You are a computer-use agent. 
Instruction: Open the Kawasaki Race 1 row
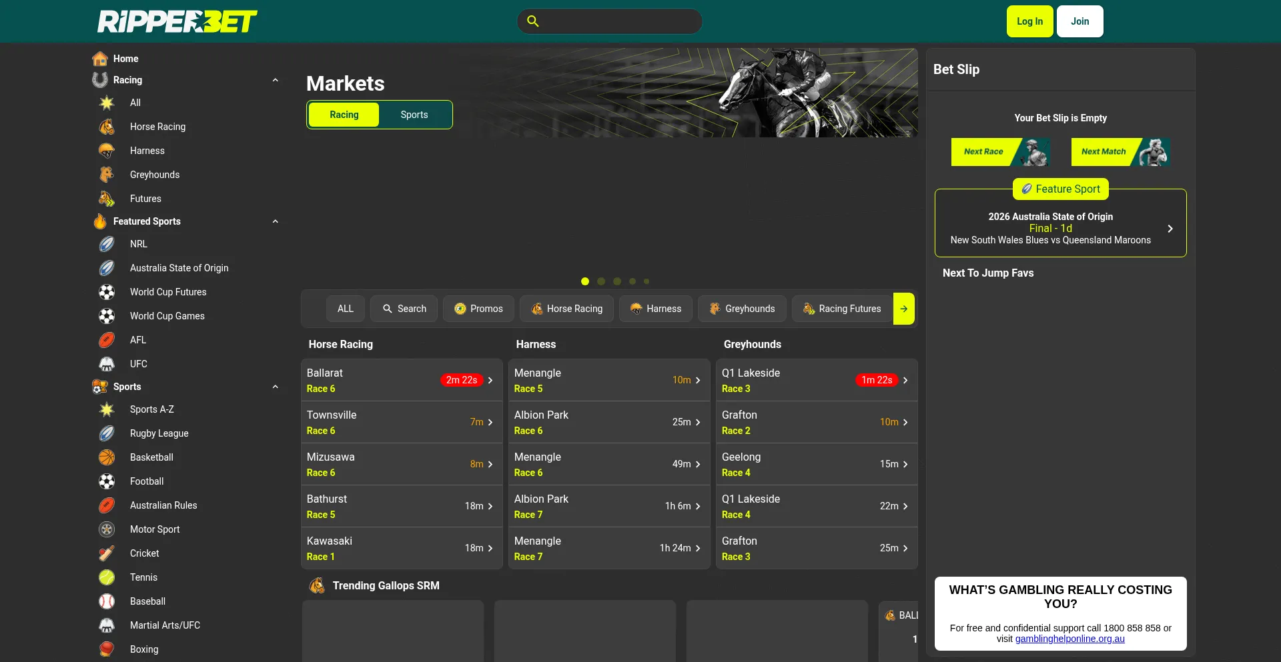[402, 548]
